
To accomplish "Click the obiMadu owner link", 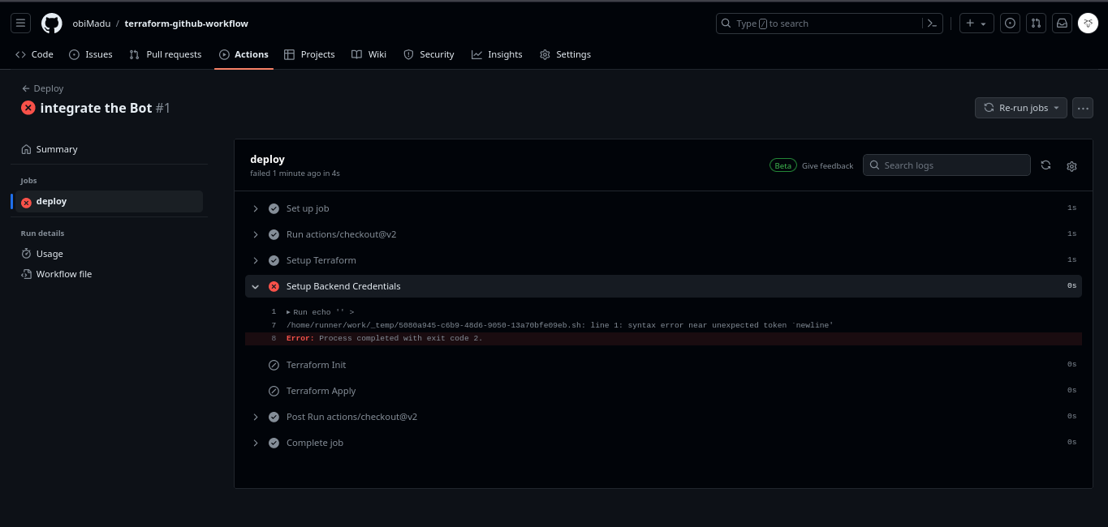I will (91, 24).
